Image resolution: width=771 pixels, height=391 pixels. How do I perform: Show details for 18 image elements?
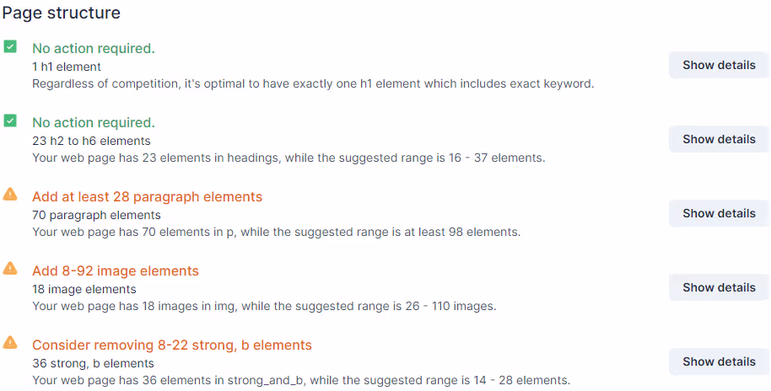coord(719,287)
